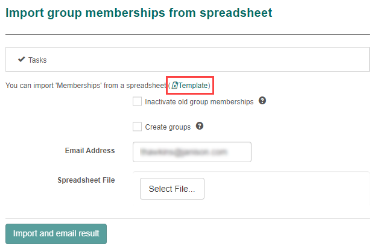Click the horizontal divider under the heading
Image resolution: width=374 pixels, height=249 pixels.
187,34
